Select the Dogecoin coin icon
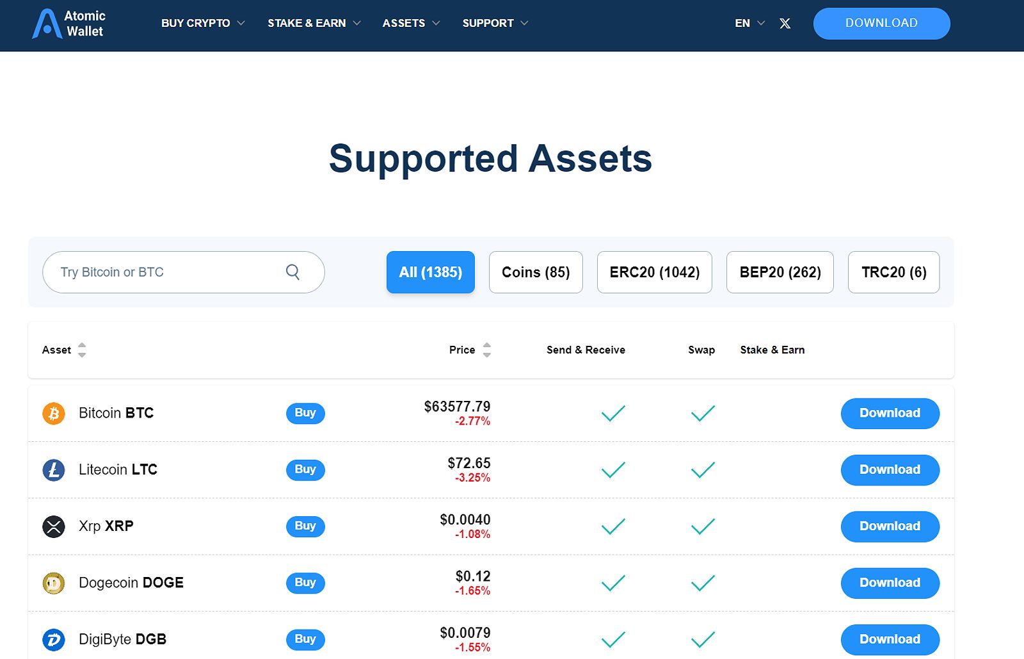 pos(54,583)
